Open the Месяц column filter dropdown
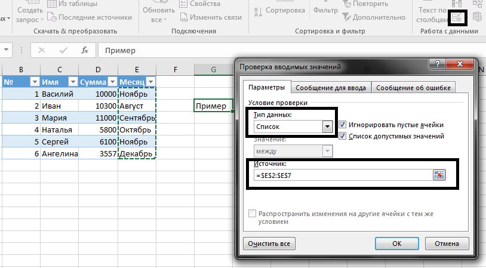The width and height of the screenshot is (486, 268). pyautogui.click(x=150, y=82)
